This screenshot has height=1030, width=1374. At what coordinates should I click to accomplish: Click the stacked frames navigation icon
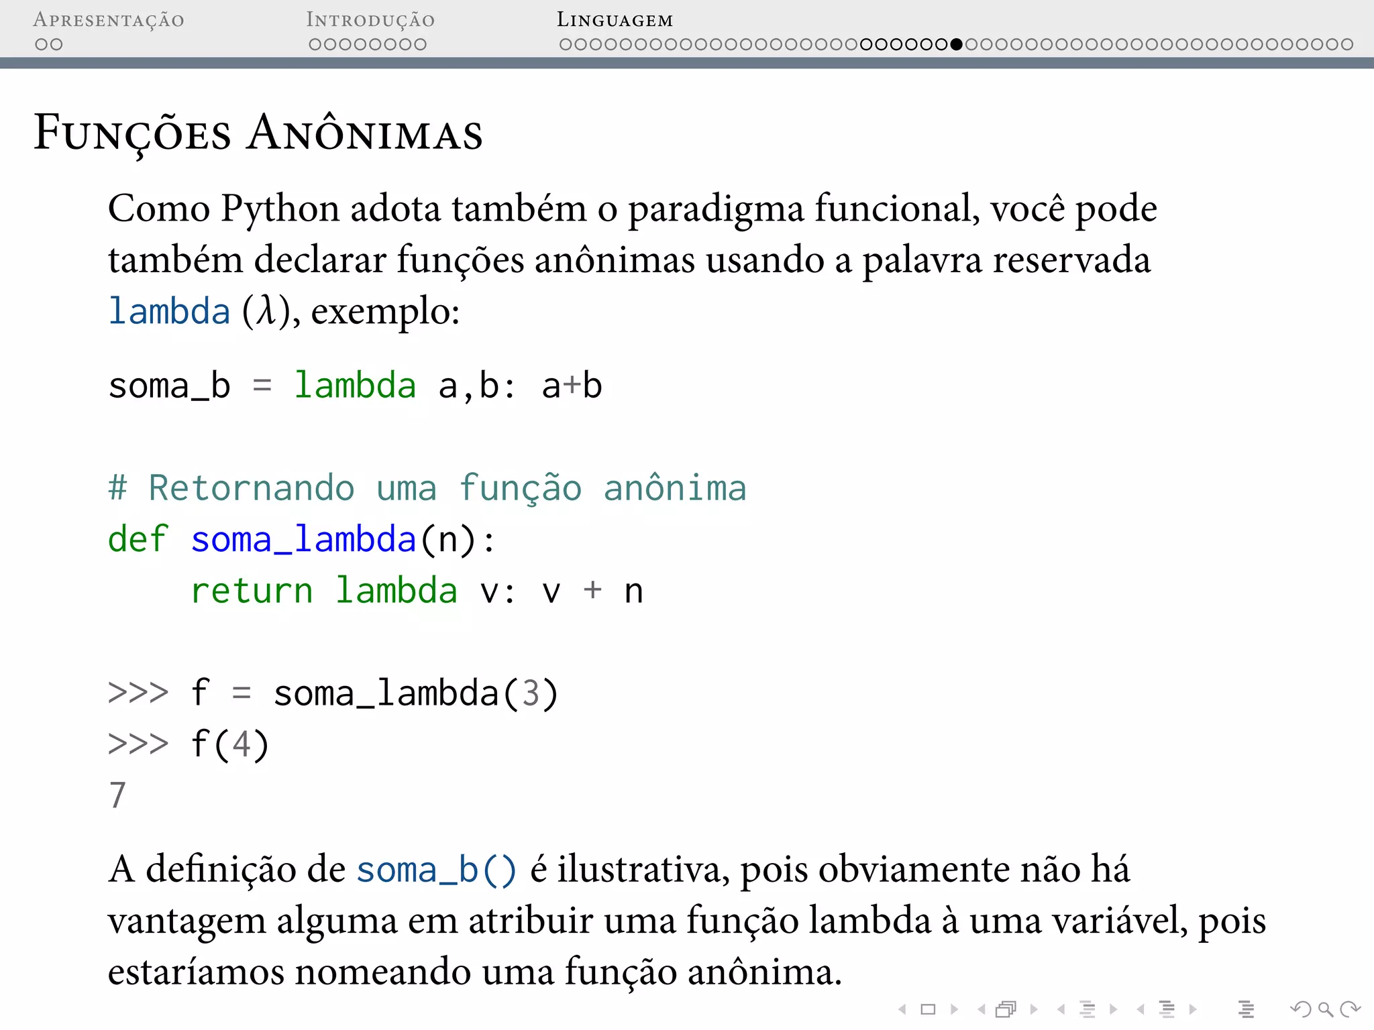(1006, 1009)
